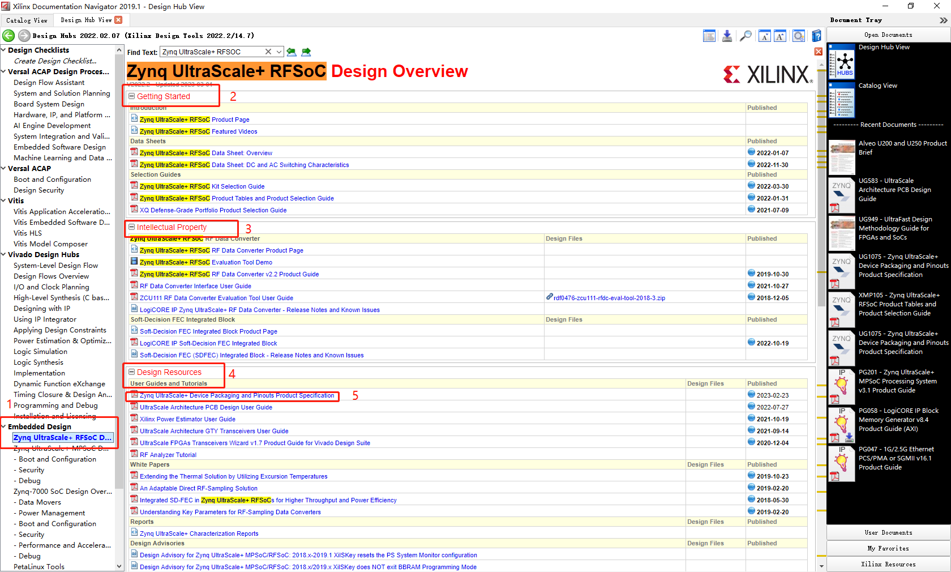The height and width of the screenshot is (572, 951).
Task: Select Zynq UltraScale+ RFSoC D... tree item
Action: point(63,438)
